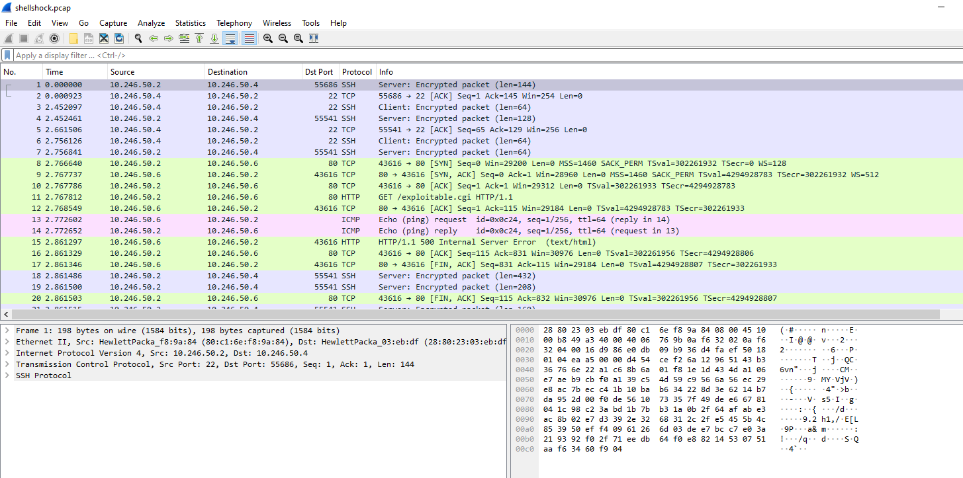Click hex offset 0040 row in bytes pane

tap(524, 370)
